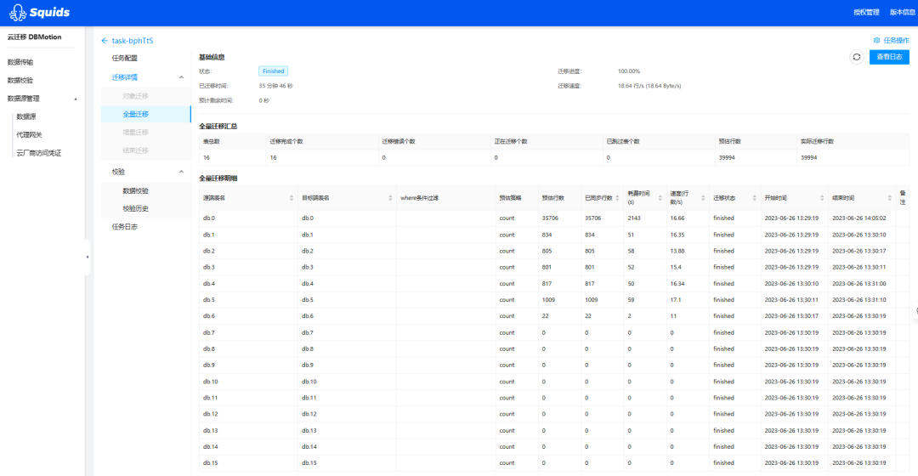Click the gear icon next to 任务操作
Screen dimensions: 918x476
(x=876, y=41)
